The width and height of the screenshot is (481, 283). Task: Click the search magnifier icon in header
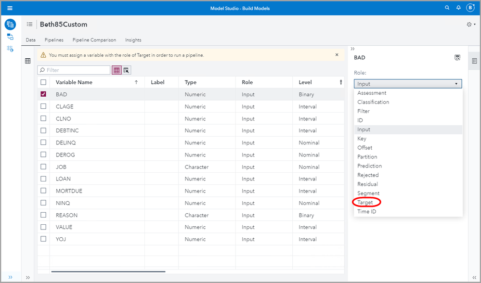tap(447, 8)
